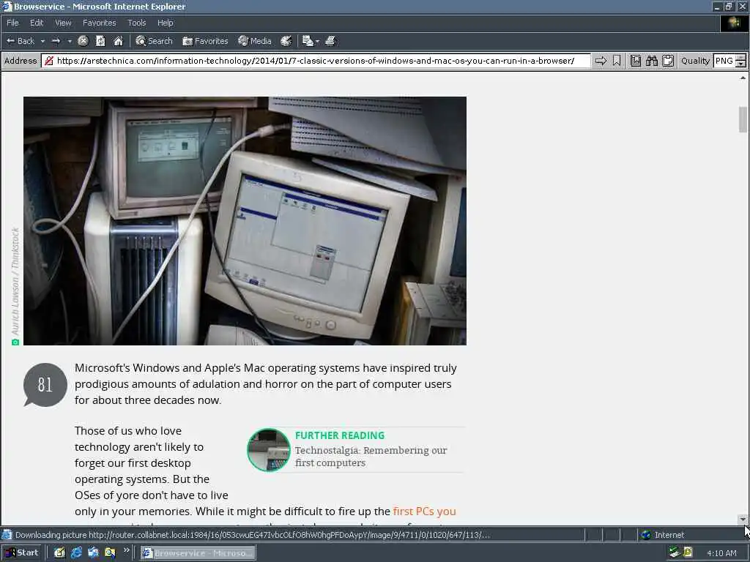Click the old computer monitors article image
This screenshot has height=562, width=750.
245,221
